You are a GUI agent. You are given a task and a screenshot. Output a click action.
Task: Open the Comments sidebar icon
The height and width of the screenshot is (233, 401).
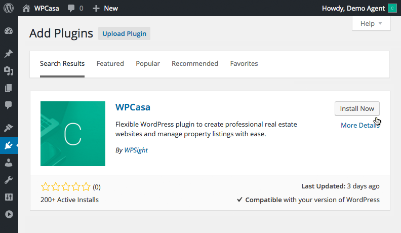[9, 105]
